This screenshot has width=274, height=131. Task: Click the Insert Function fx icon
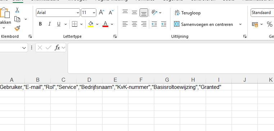(57, 48)
